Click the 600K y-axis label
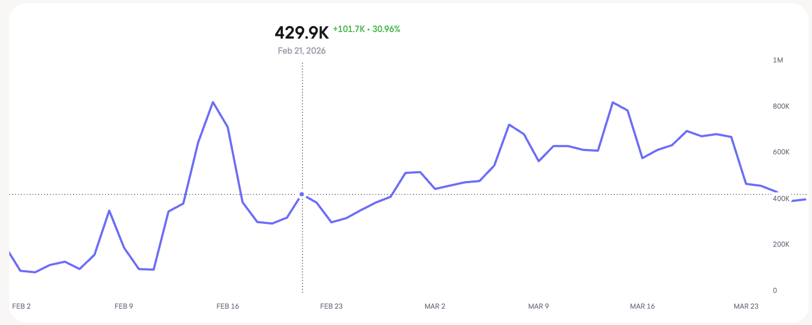This screenshot has width=812, height=325. point(781,152)
